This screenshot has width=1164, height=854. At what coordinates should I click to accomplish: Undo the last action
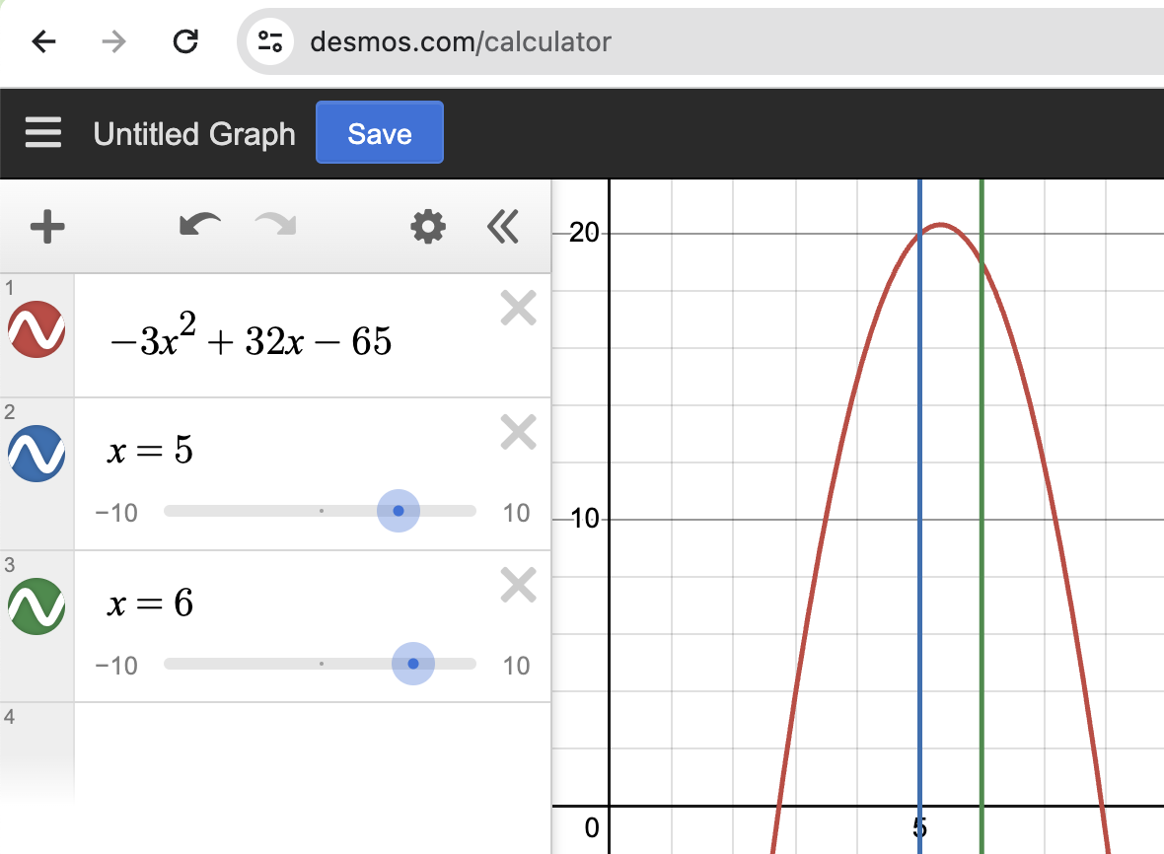point(199,225)
